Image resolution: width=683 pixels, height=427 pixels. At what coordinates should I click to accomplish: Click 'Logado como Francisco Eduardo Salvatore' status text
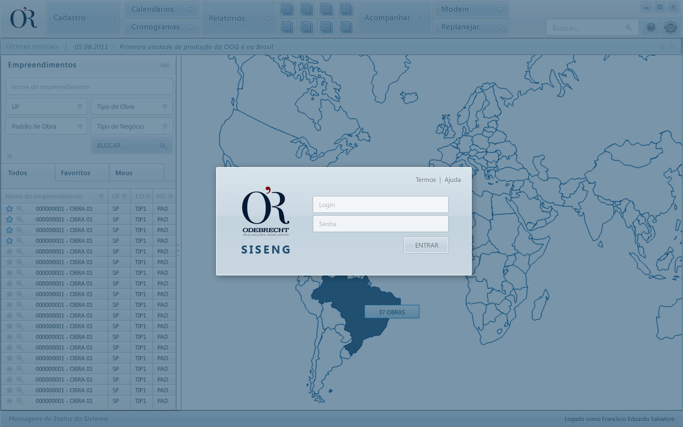tap(620, 419)
